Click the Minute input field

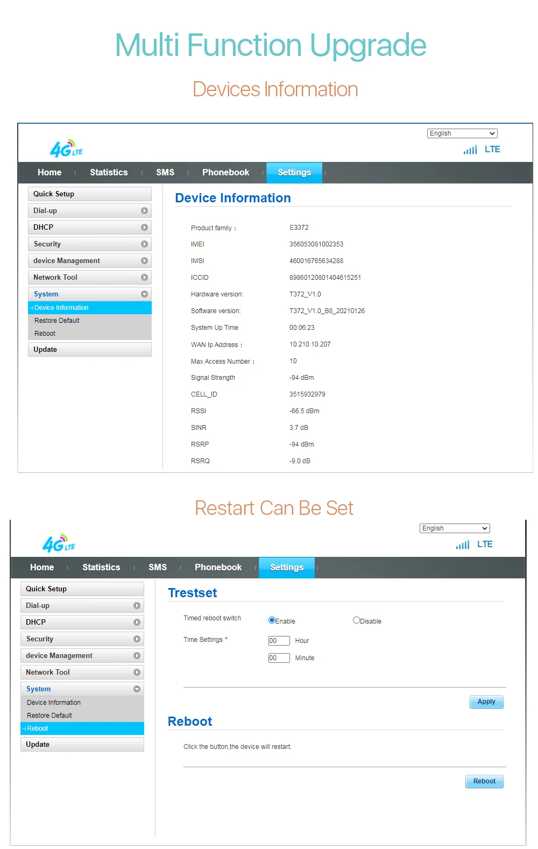click(279, 658)
